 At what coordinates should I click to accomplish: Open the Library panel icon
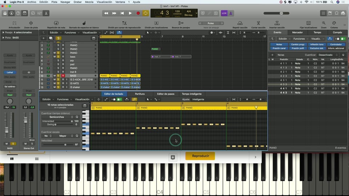(x=5, y=13)
